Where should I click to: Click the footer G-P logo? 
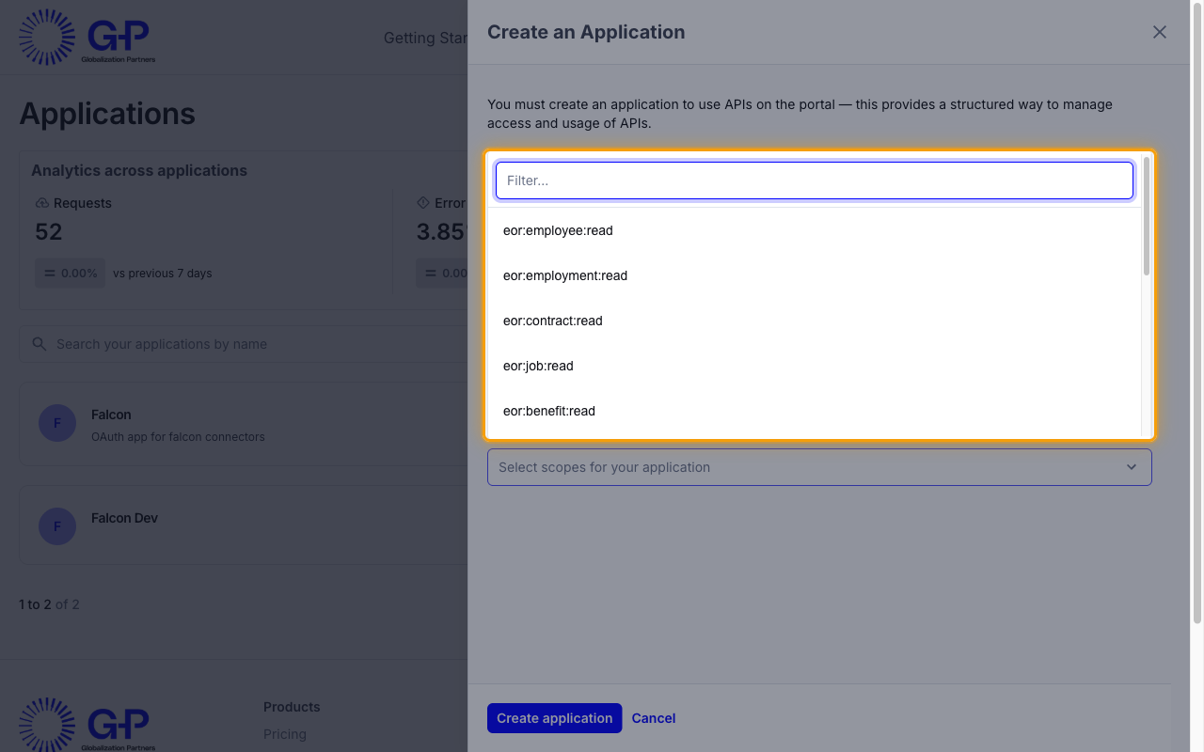click(87, 725)
